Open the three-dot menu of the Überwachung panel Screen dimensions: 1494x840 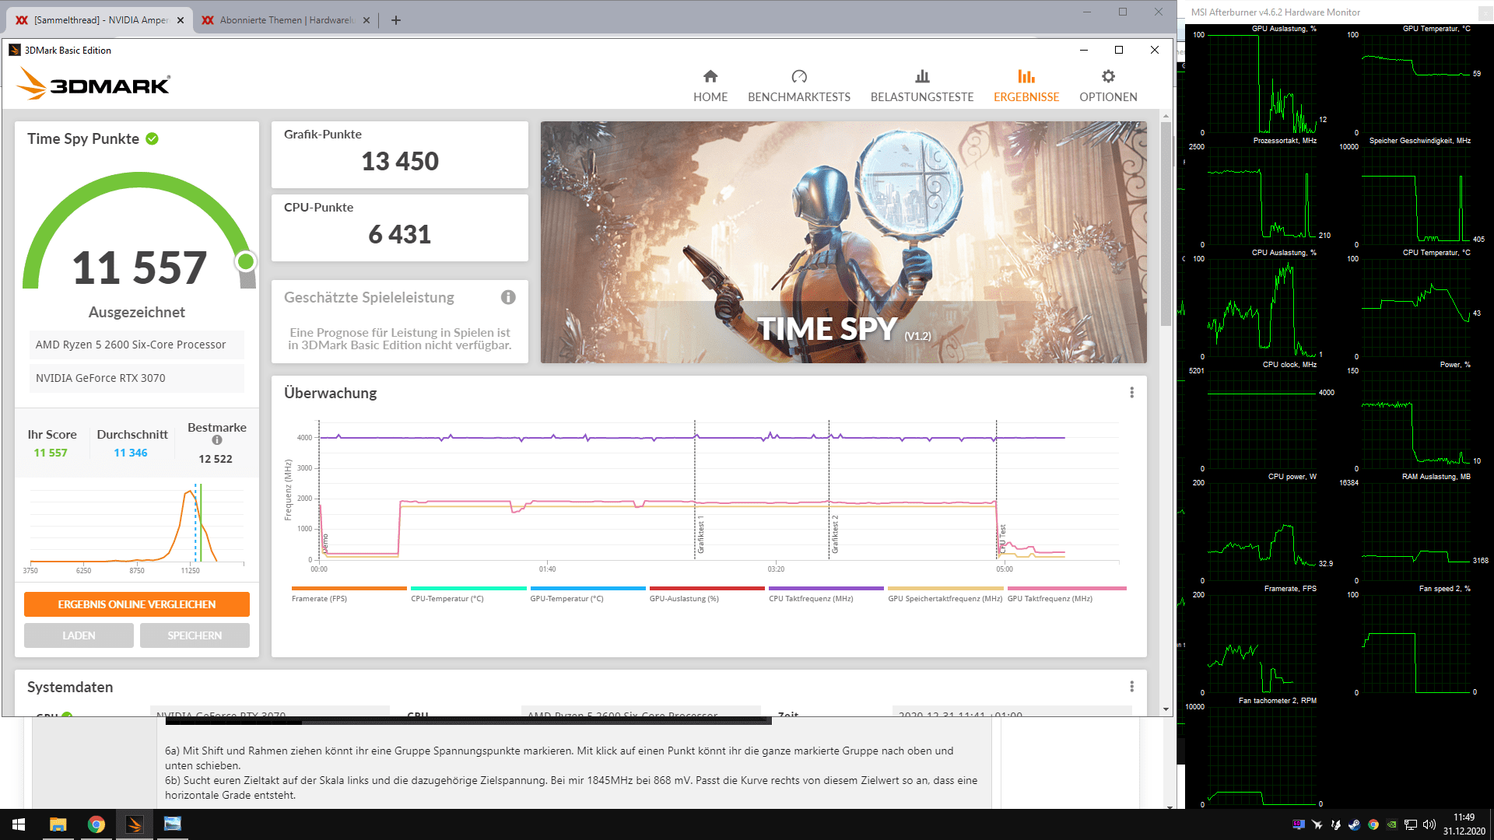point(1131,393)
